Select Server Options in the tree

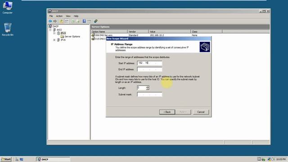click(x=72, y=36)
